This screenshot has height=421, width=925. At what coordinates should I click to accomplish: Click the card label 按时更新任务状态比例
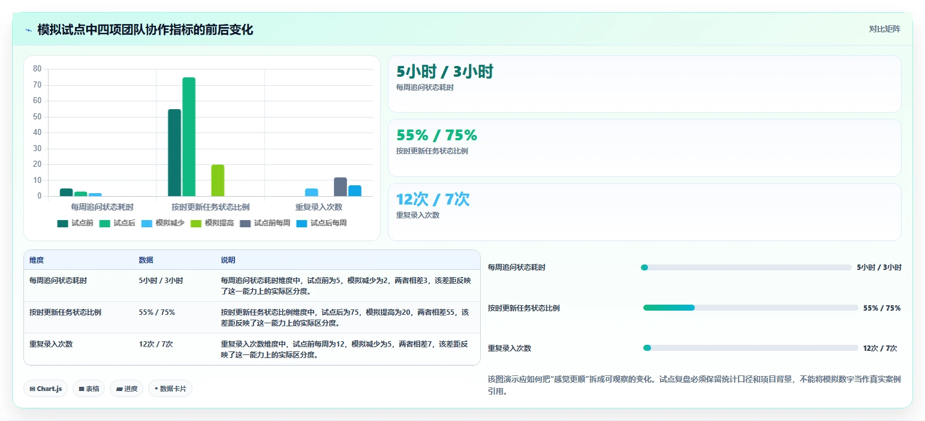pos(432,151)
